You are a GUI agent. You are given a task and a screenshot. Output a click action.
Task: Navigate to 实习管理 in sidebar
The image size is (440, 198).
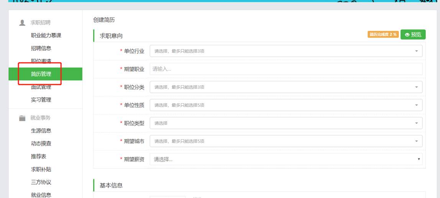[41, 100]
